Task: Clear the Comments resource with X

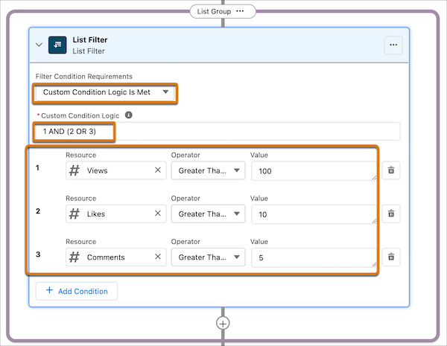Action: coord(157,257)
